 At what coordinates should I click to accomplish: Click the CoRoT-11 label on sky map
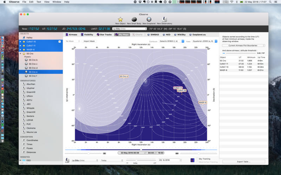(178, 88)
